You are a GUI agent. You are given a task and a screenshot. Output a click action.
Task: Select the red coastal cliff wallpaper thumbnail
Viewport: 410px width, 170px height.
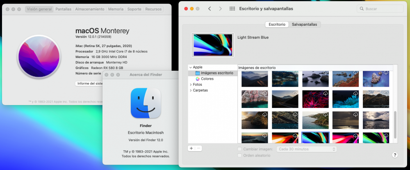tap(346, 78)
